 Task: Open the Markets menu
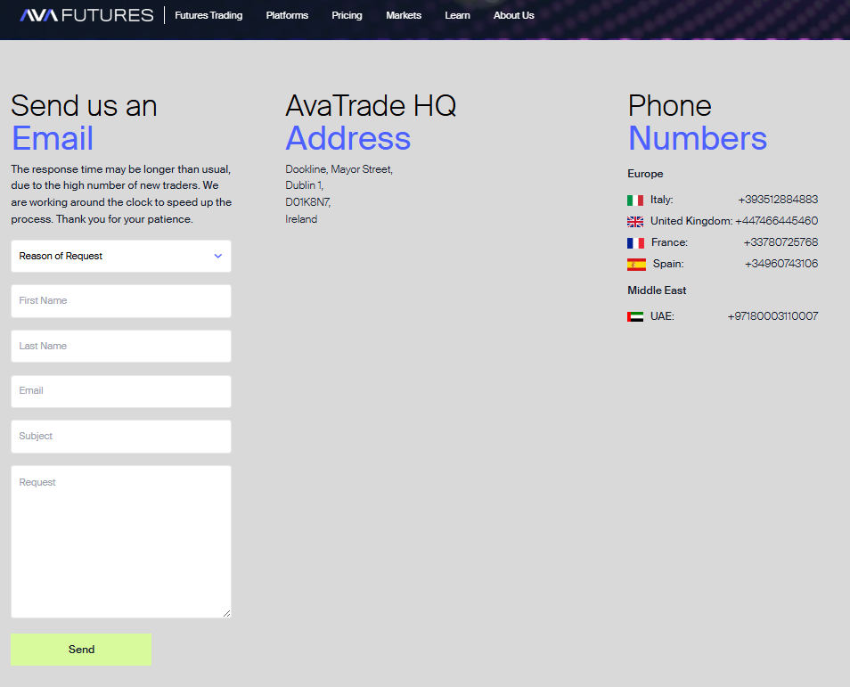point(404,15)
